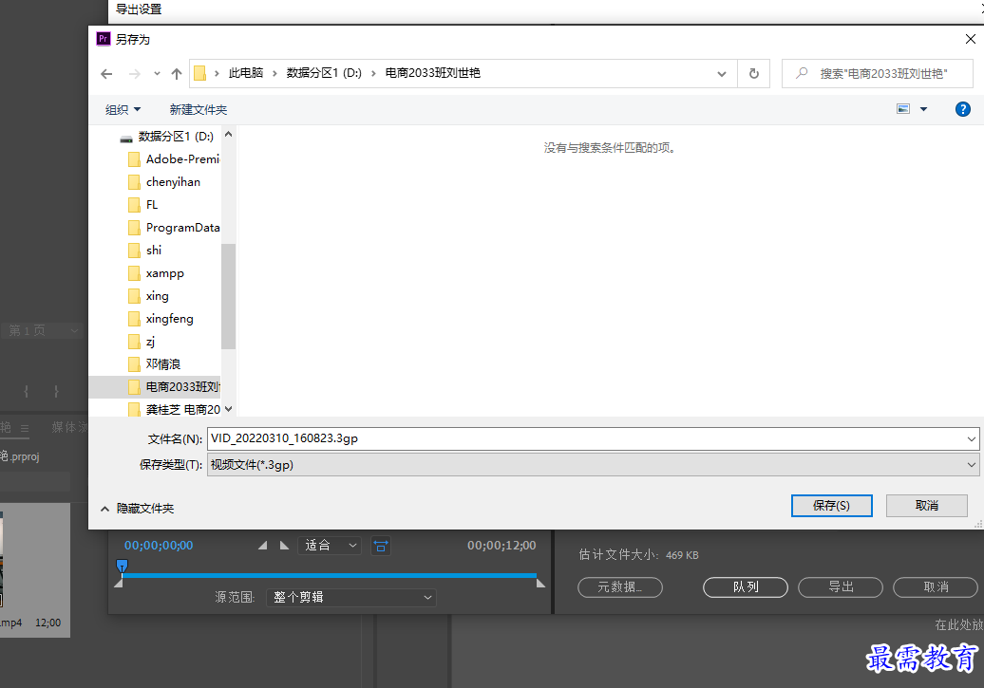Viewport: 984px width, 688px height.
Task: Click the blue export timeline bar
Action: [330, 575]
